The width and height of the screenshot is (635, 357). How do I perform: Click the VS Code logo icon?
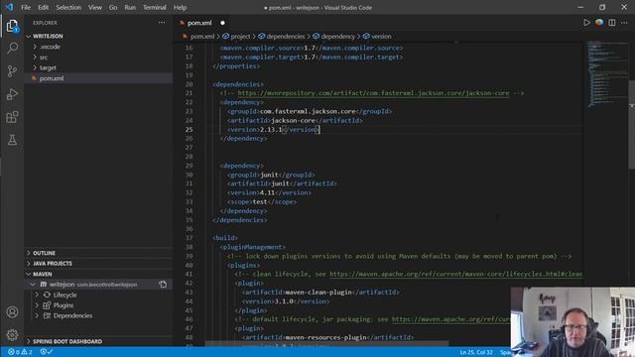tap(9, 7)
